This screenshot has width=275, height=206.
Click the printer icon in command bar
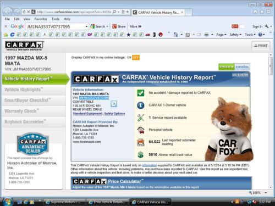click(206, 35)
